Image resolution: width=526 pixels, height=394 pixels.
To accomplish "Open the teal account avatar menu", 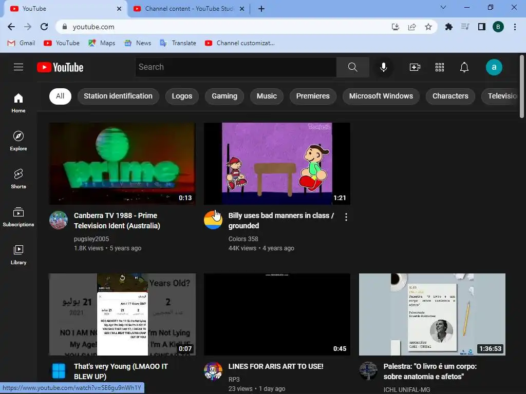I will pos(494,67).
